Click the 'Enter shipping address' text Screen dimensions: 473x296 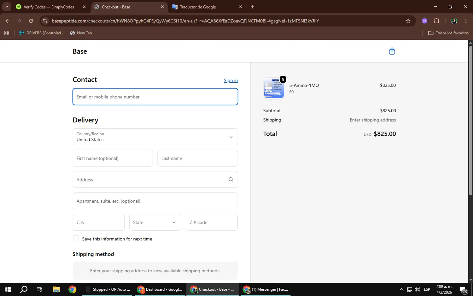tap(373, 120)
